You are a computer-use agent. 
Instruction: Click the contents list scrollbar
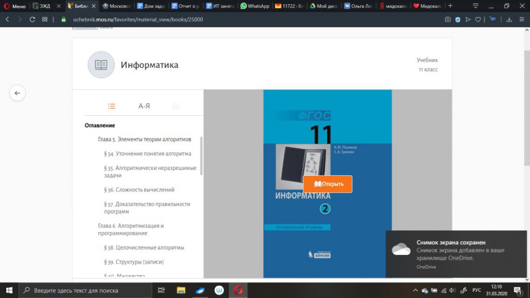(x=201, y=156)
